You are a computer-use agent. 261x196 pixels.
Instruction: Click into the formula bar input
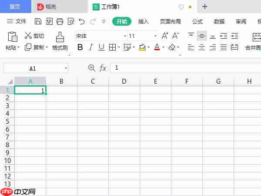(186, 68)
